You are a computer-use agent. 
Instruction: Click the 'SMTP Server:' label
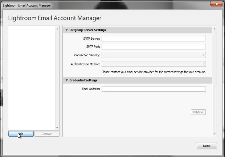[91, 39]
